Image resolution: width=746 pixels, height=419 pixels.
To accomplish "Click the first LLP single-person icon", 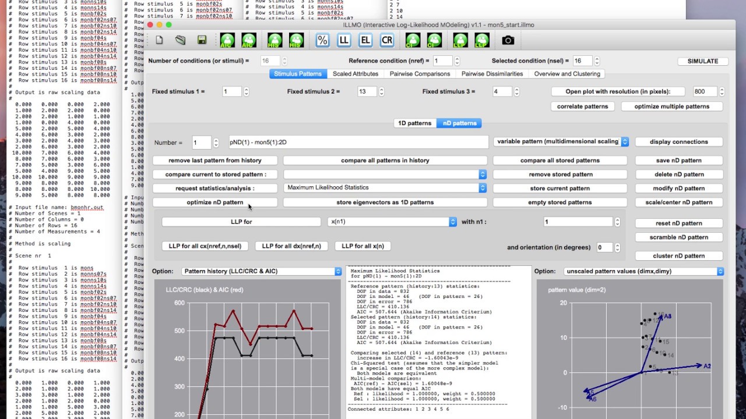I will 460,40.
